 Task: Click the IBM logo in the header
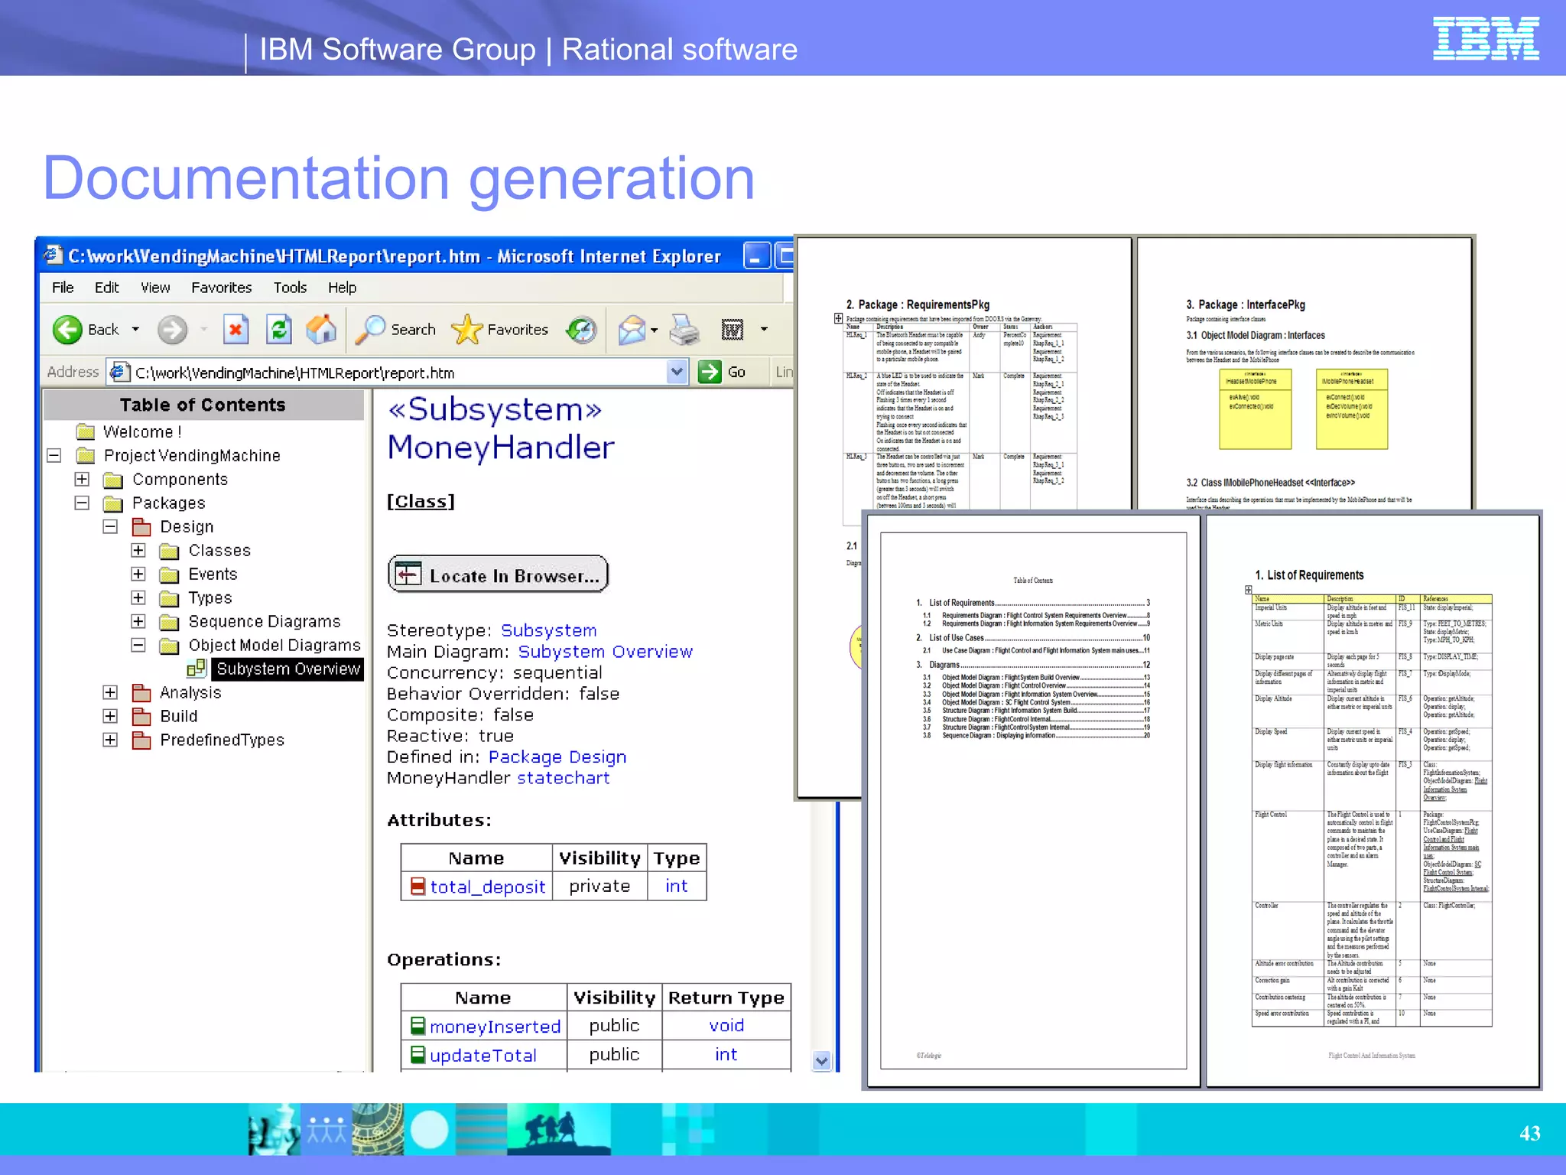point(1486,38)
